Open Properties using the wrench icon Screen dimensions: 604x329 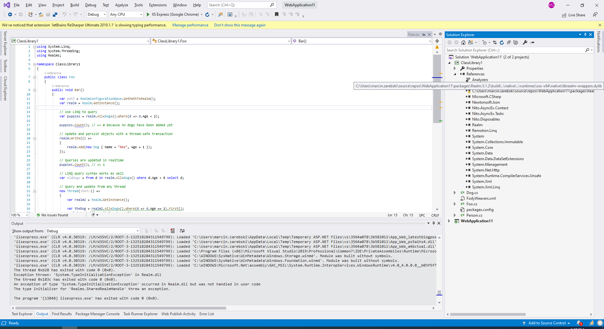coord(525,42)
